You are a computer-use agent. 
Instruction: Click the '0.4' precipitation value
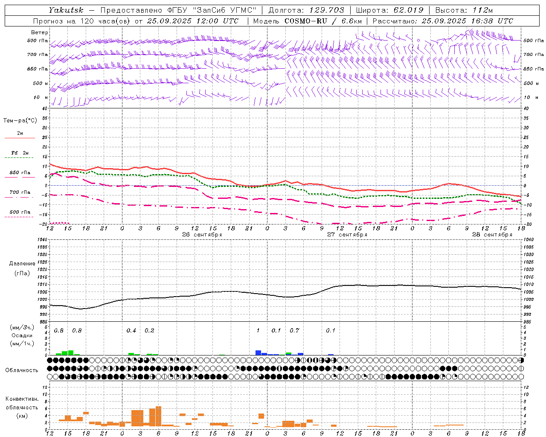[131, 331]
